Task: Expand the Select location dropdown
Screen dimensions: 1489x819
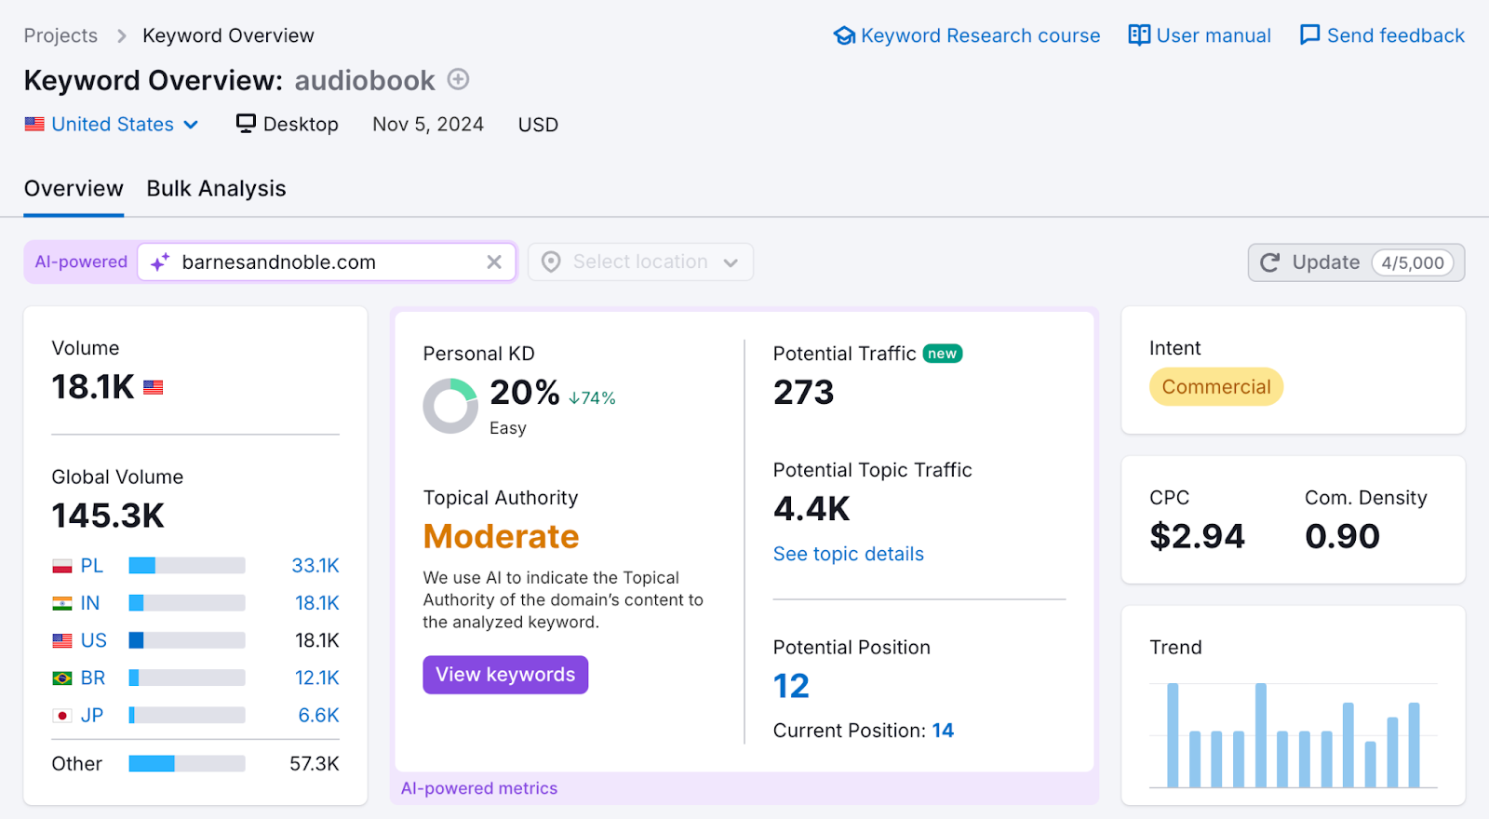Action: pos(640,262)
